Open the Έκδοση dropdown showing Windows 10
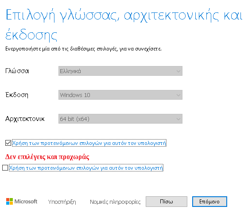Screen dimensions: 248x214 coord(120,95)
